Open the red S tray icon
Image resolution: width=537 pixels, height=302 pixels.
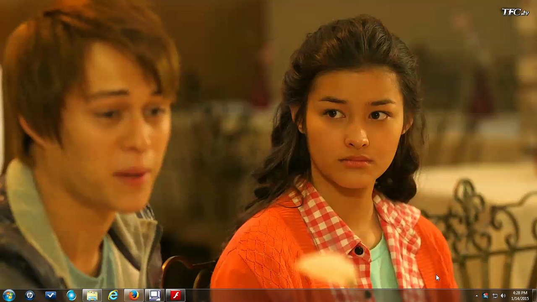[485, 296]
